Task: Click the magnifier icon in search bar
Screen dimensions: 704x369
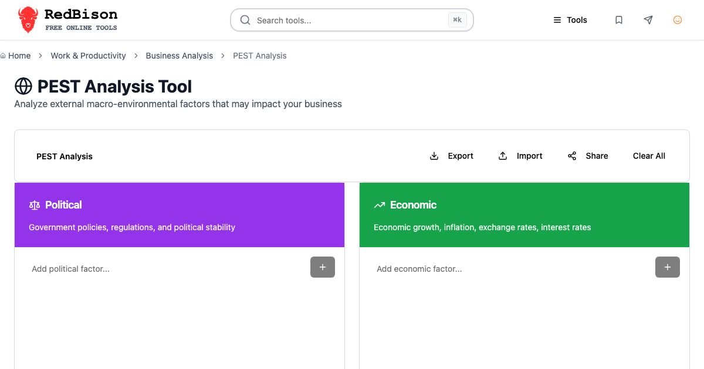Action: click(245, 20)
